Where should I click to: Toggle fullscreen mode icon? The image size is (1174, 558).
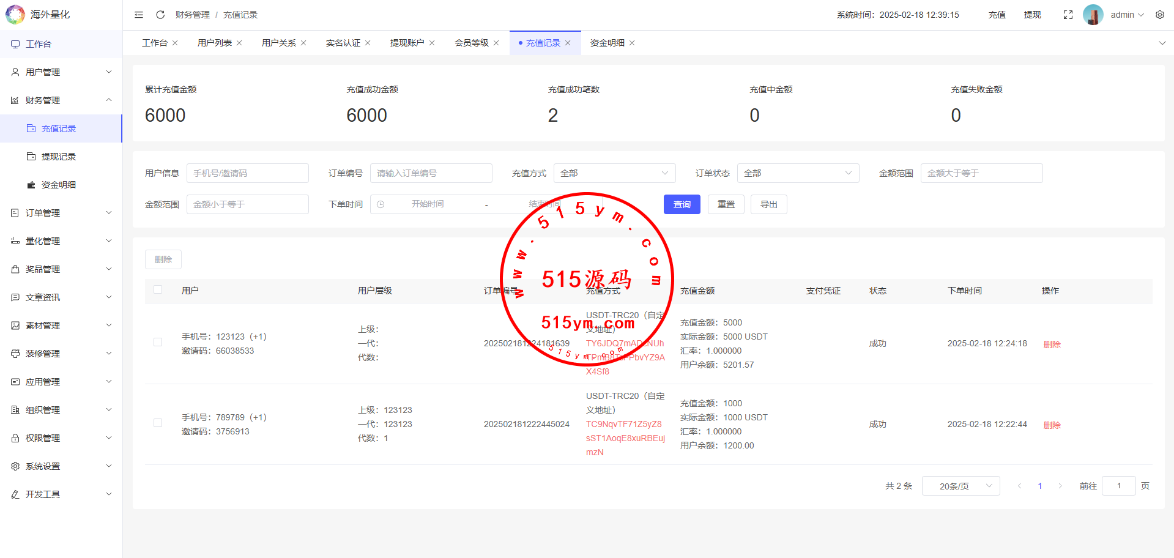[1068, 15]
